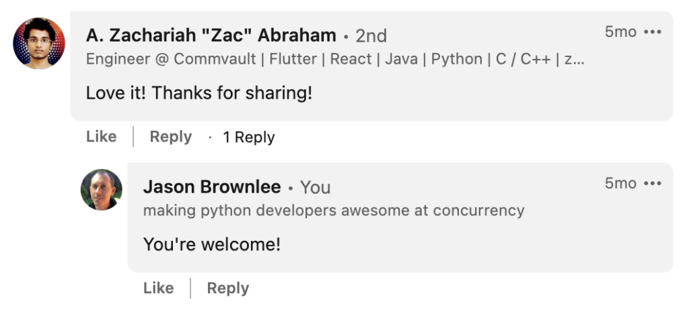The width and height of the screenshot is (689, 316).
Task: Reply to Jason Brownlee's reply
Action: click(x=227, y=288)
